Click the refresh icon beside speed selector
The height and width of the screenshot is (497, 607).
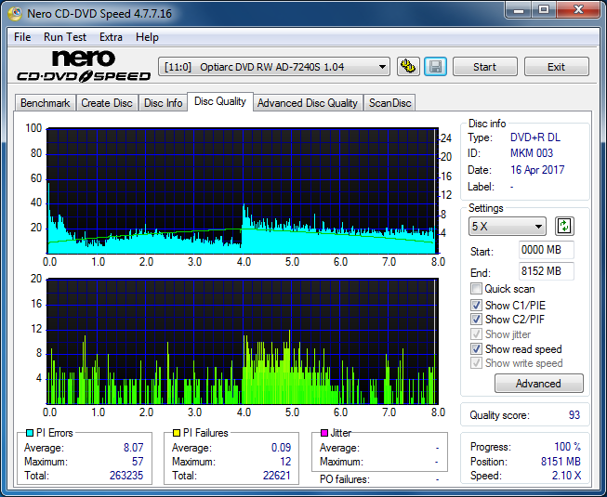pos(564,227)
